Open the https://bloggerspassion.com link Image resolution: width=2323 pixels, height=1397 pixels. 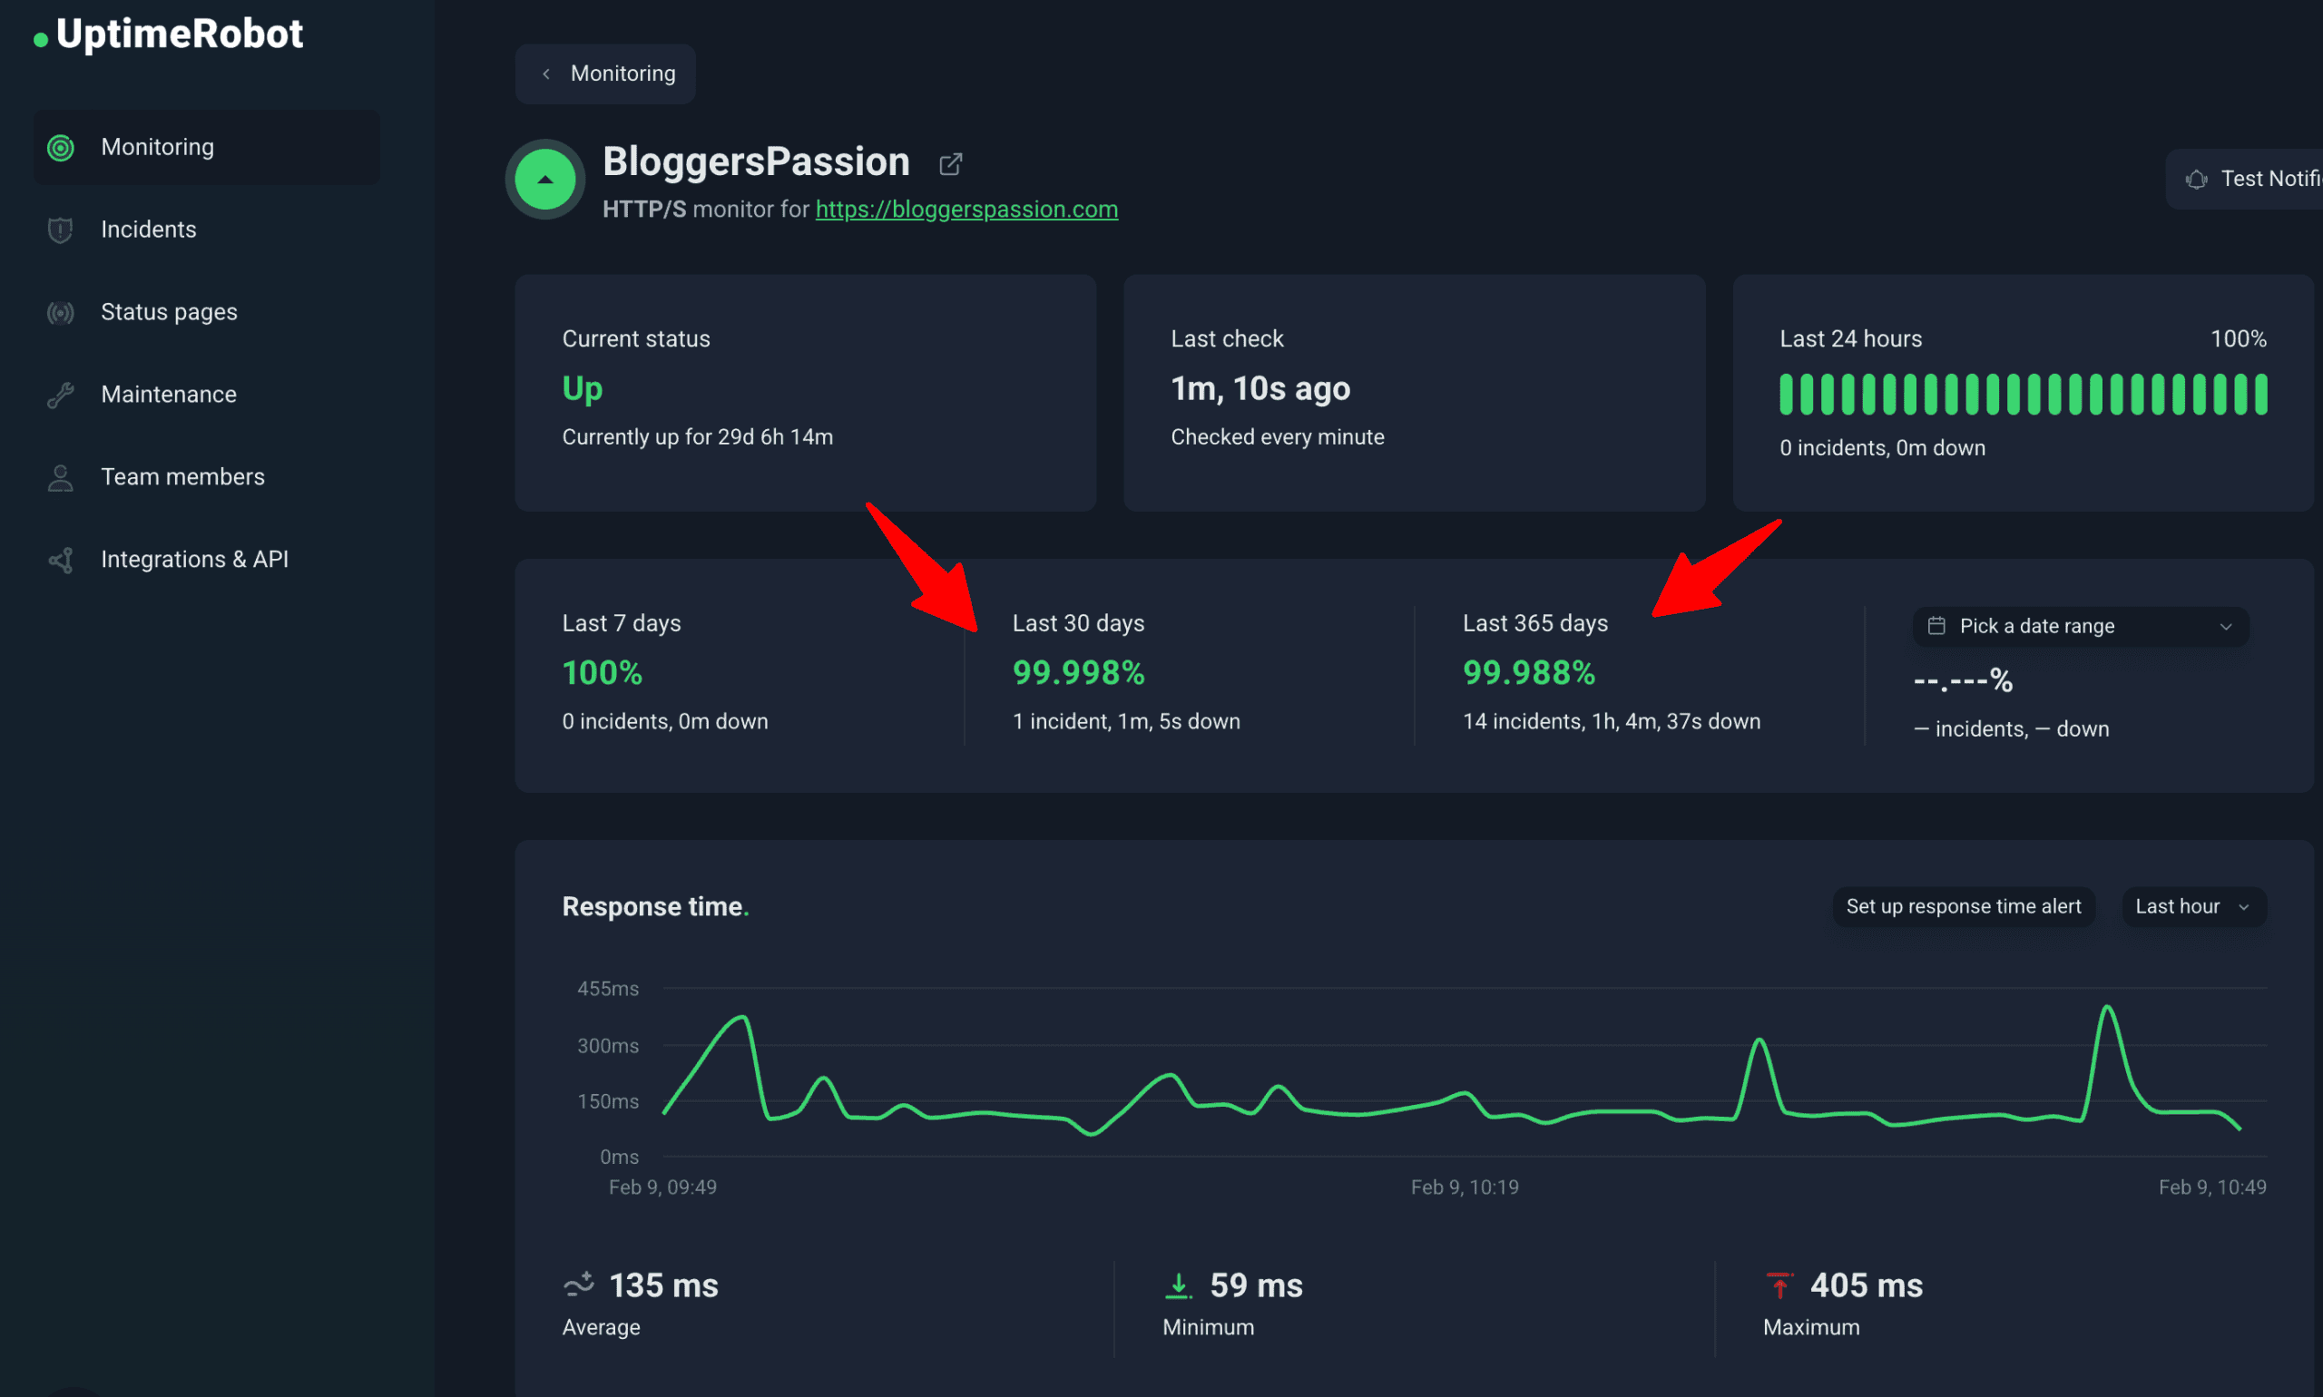coord(966,209)
